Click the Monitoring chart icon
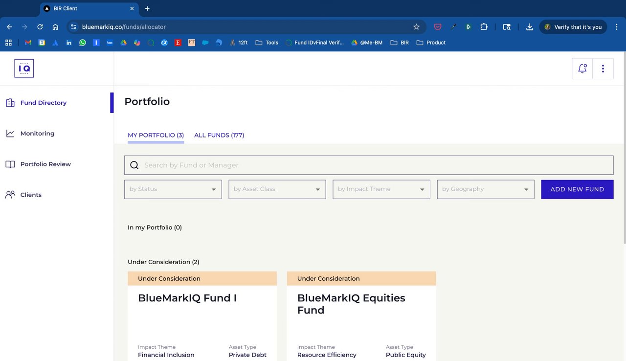This screenshot has width=626, height=361. point(10,134)
